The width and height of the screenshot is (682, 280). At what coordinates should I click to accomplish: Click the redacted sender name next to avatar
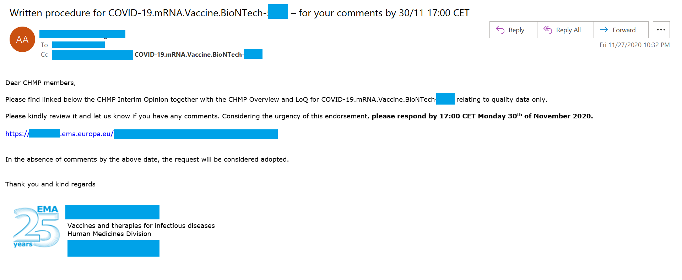pos(82,34)
